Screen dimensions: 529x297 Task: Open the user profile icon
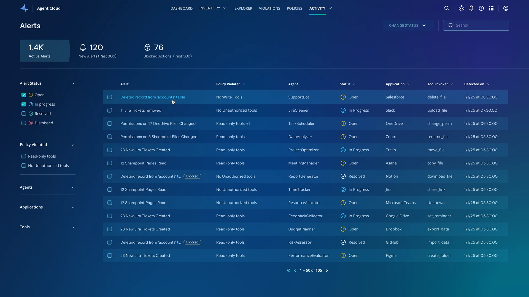(506, 8)
